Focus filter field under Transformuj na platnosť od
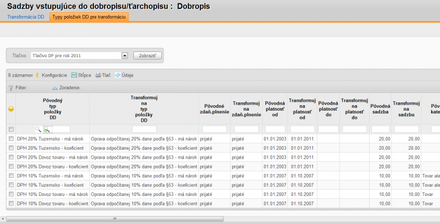The height and width of the screenshot is (223, 440). (302, 129)
